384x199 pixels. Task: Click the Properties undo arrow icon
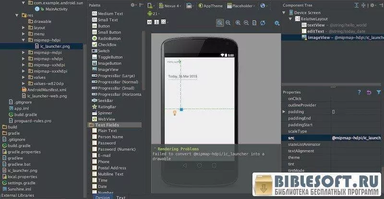click(x=368, y=92)
